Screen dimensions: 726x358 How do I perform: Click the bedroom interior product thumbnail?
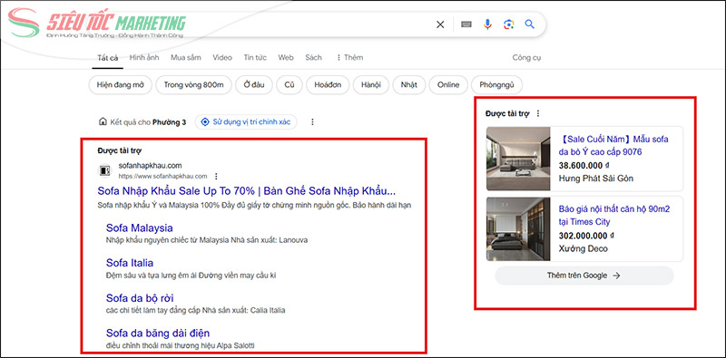pos(518,229)
